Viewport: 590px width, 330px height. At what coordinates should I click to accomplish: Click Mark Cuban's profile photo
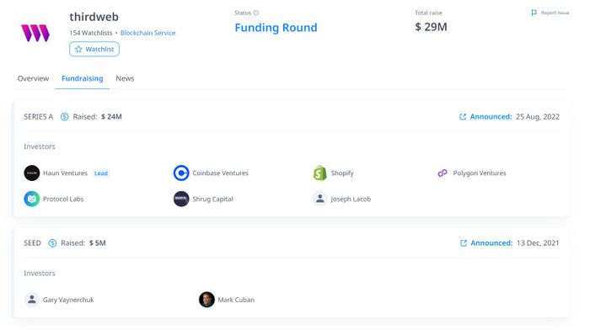click(x=206, y=300)
